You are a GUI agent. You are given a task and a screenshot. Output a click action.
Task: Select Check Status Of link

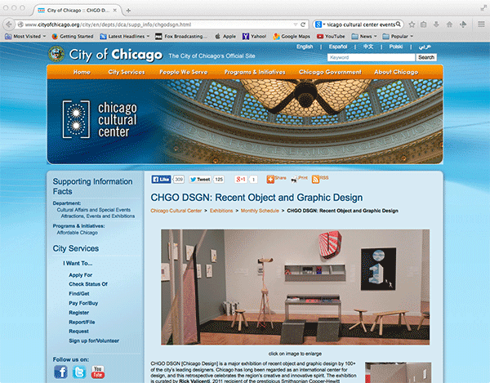88,284
